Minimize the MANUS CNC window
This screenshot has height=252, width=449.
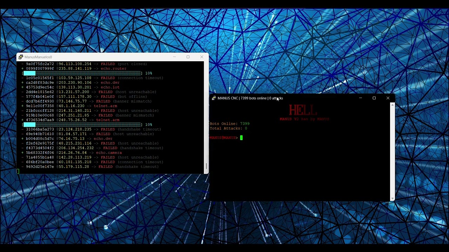pyautogui.click(x=360, y=98)
